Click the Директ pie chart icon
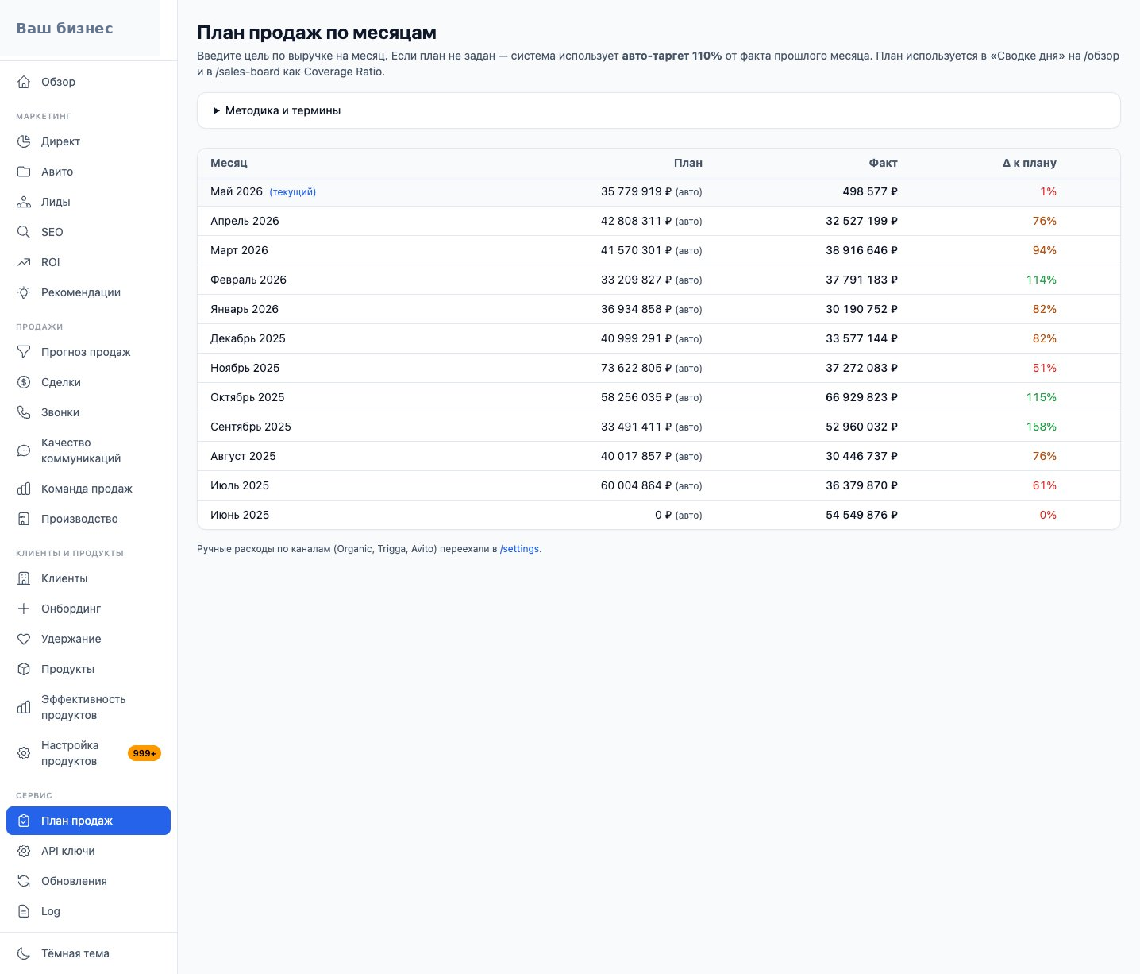1140x974 pixels. (24, 141)
